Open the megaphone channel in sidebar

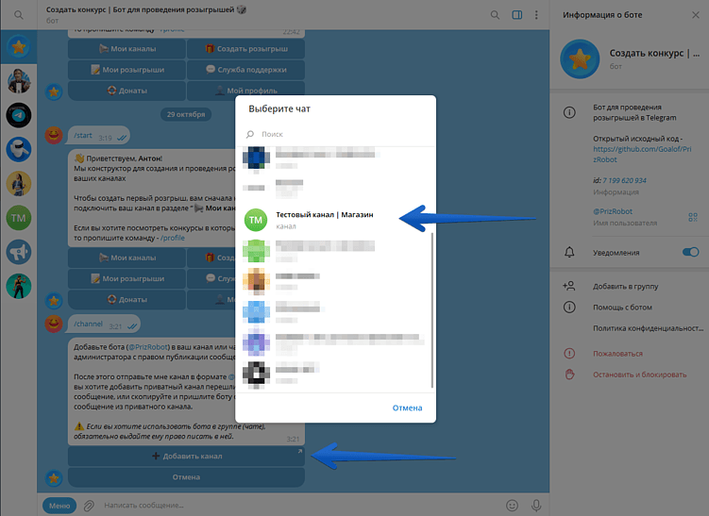click(x=19, y=252)
